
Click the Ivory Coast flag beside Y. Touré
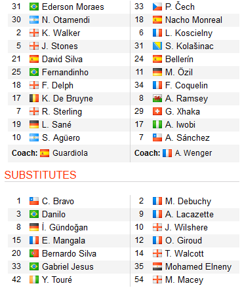click(34, 279)
